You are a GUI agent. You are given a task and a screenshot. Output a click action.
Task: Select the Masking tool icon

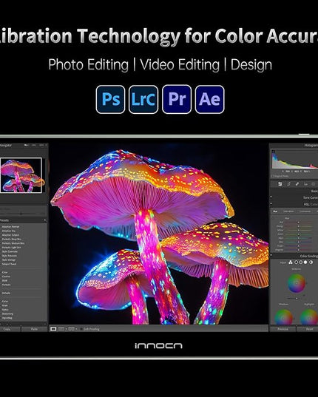313,184
